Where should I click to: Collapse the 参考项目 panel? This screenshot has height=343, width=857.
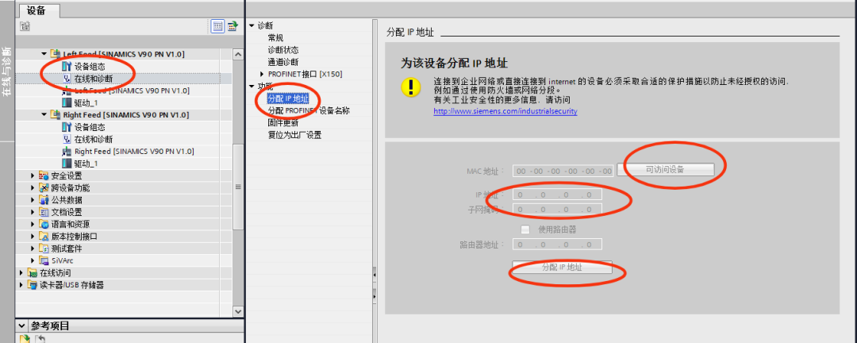(21, 326)
